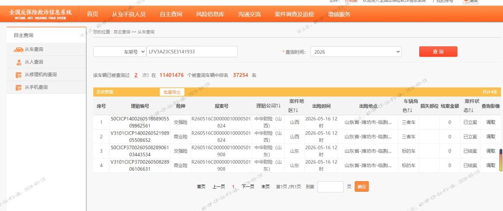Open the 沟通交流 menu
This screenshot has width=503, height=211.
[x=249, y=14]
